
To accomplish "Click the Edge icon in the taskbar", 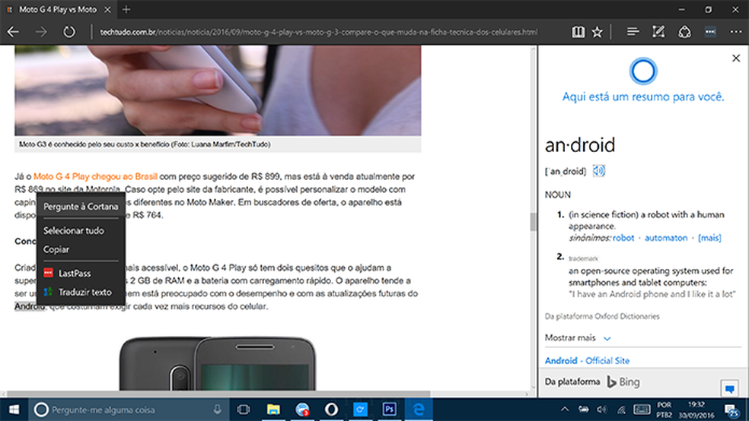I will 419,410.
